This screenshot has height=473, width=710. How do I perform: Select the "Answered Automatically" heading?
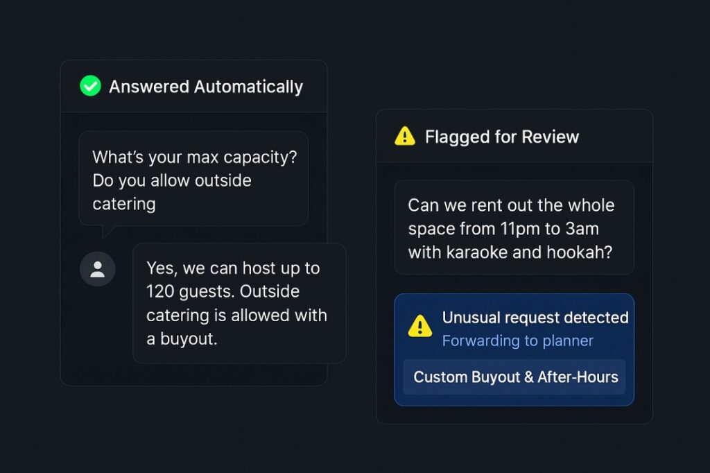206,87
